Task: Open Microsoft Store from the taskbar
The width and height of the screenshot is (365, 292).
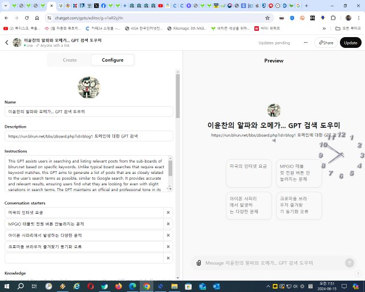Action: click(x=188, y=286)
